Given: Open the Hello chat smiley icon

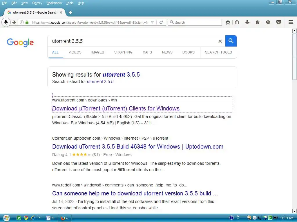Looking at the screenshot, I should (268, 23).
